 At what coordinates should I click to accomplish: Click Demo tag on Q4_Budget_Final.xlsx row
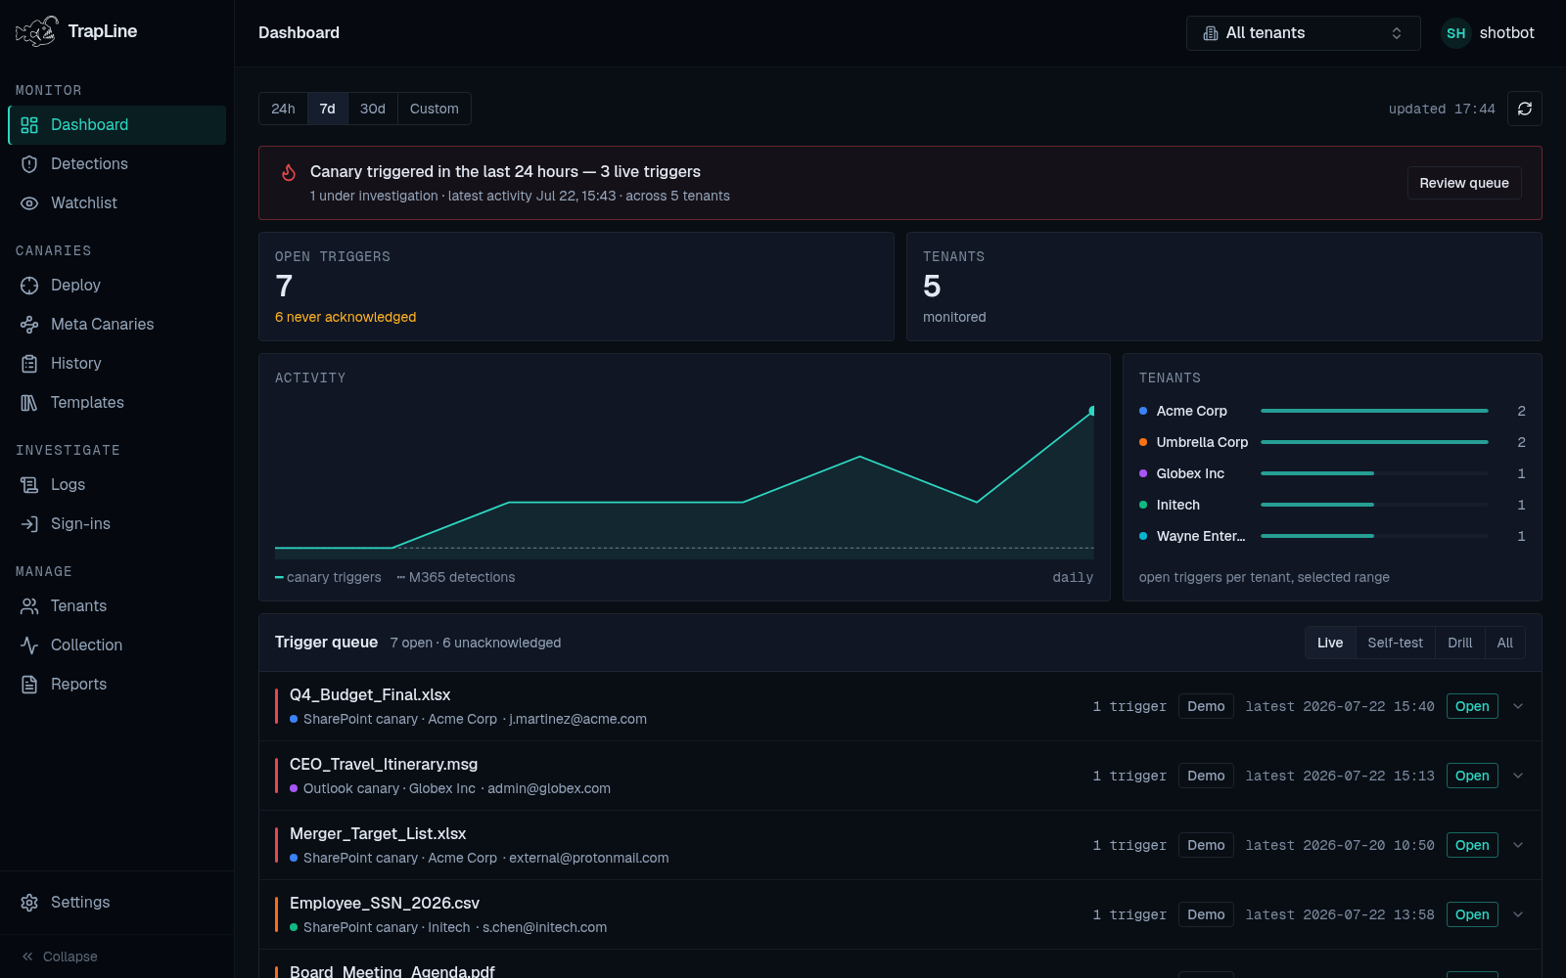point(1206,706)
